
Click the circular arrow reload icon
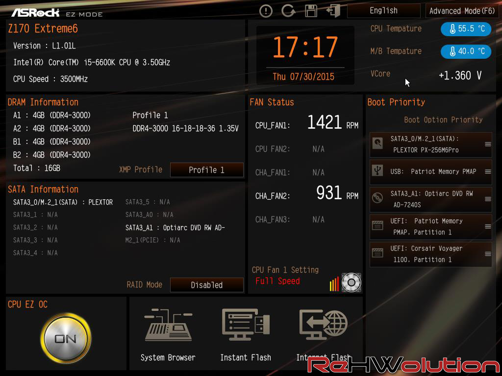point(288,11)
